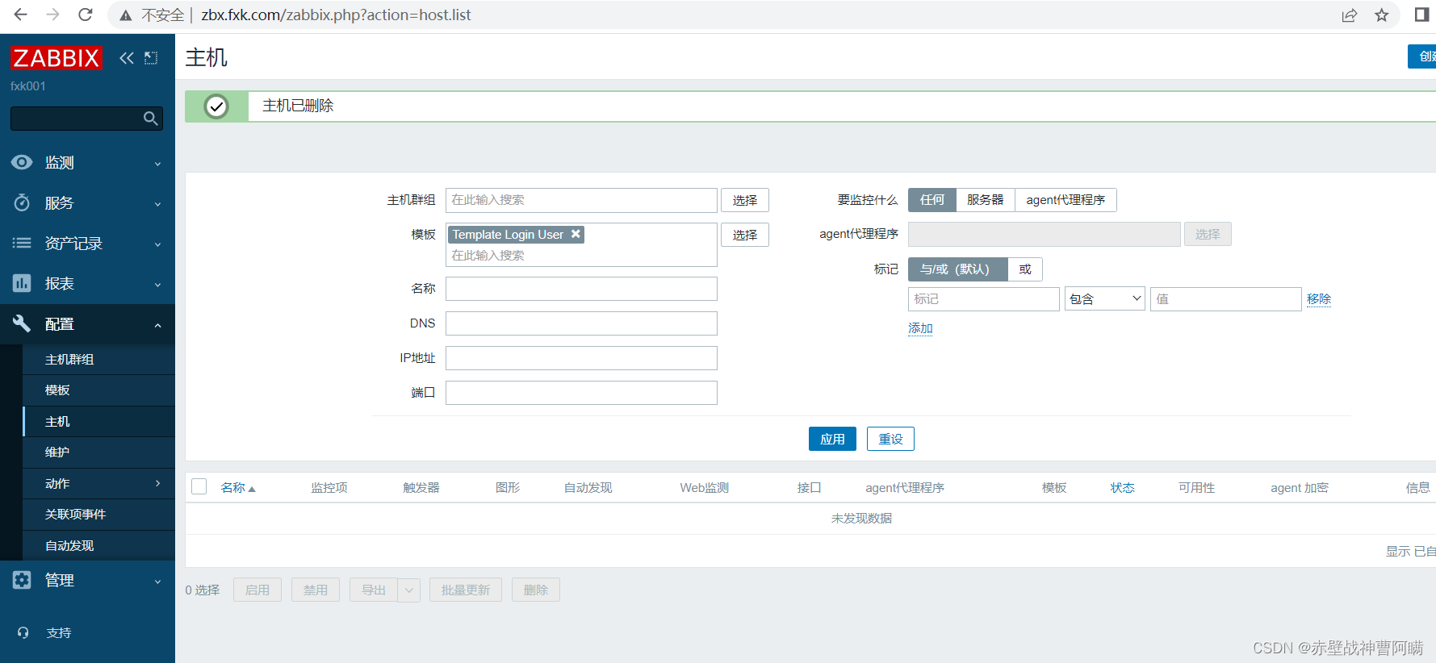Select 任何 monitoring option

point(932,200)
